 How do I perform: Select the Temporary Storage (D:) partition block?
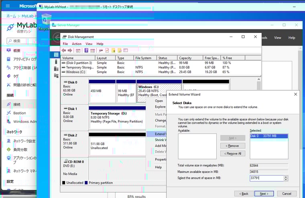(x=118, y=118)
